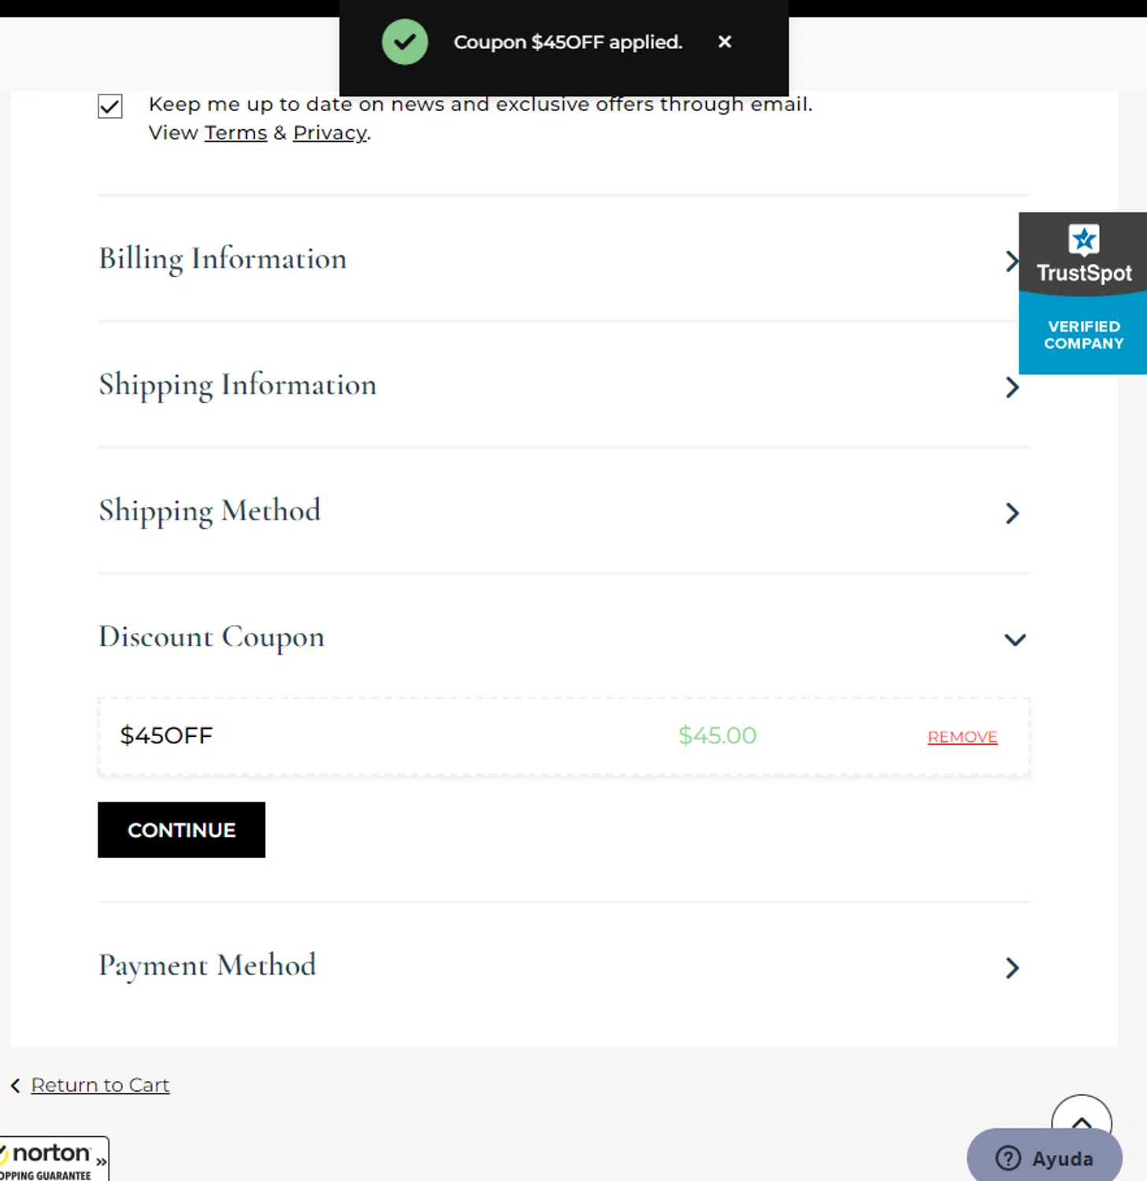Select the $45OFF coupon code text
Viewport: 1147px width, 1181px height.
166,735
